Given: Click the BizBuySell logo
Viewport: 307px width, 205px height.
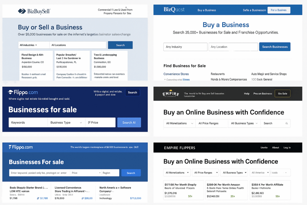Looking at the screenshot, I should point(34,11).
